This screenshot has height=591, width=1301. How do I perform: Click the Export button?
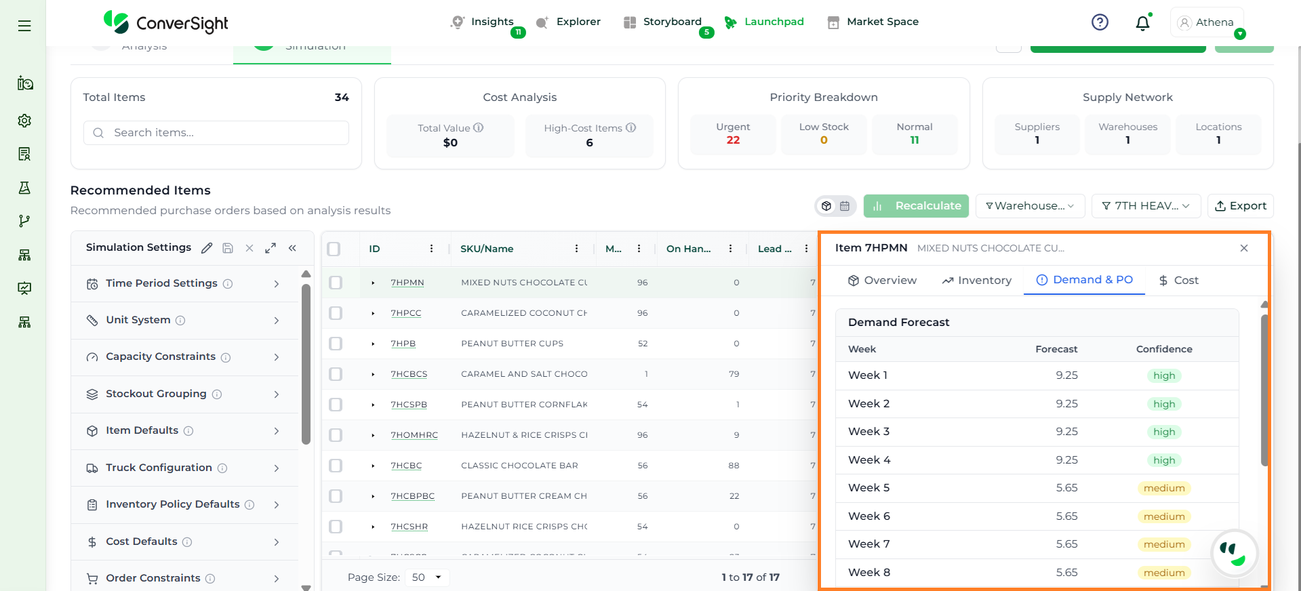coord(1240,206)
